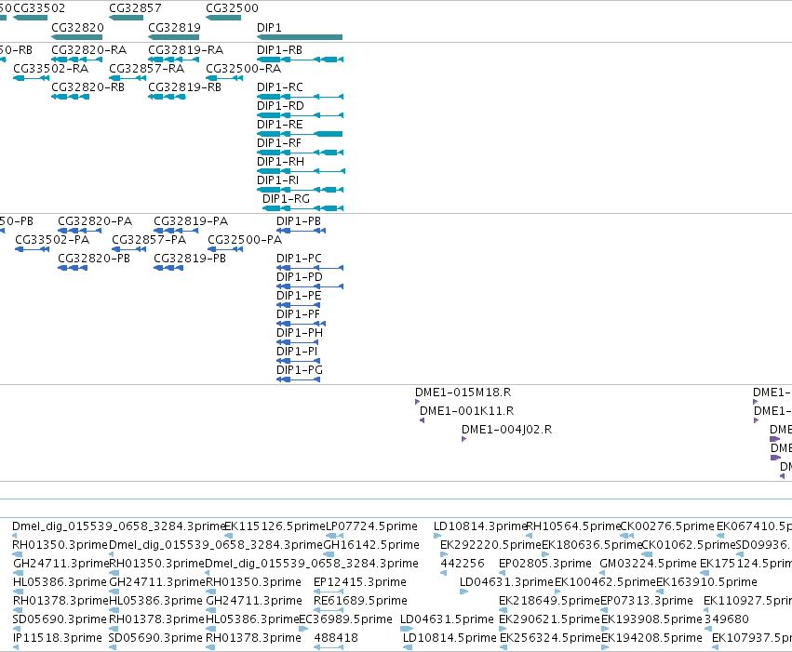Select EST EP02805.3prime

502,573
